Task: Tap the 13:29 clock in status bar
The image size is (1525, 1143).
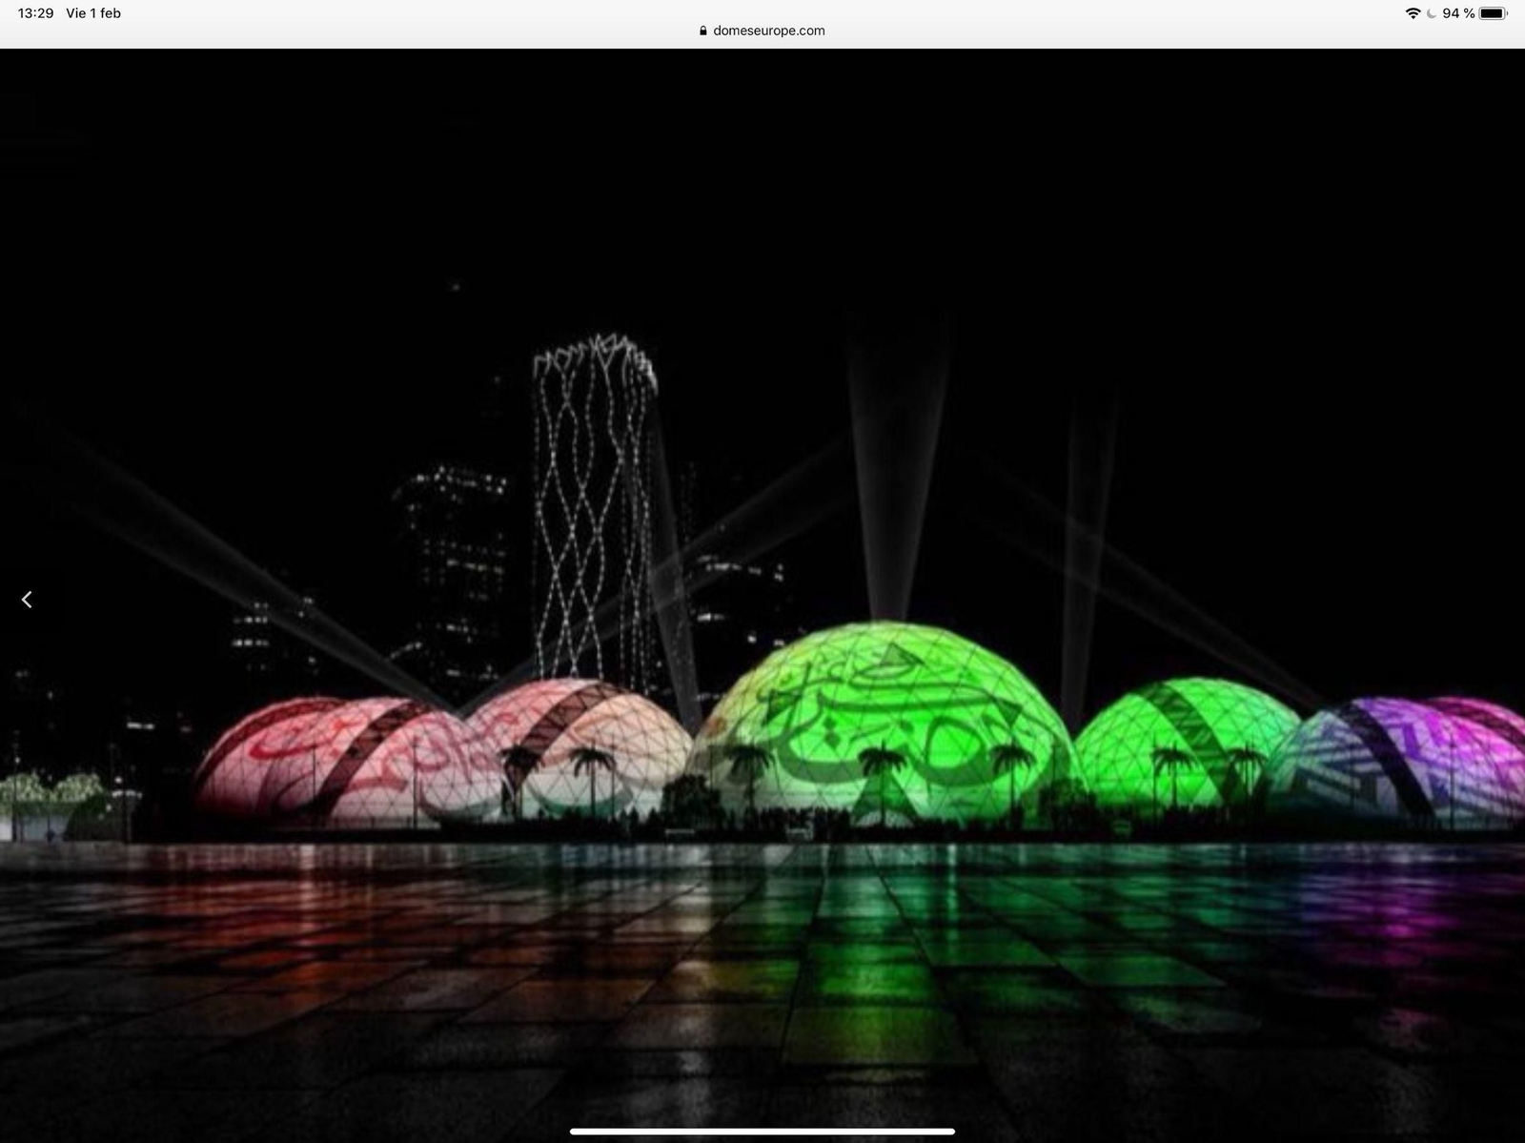Action: [36, 13]
